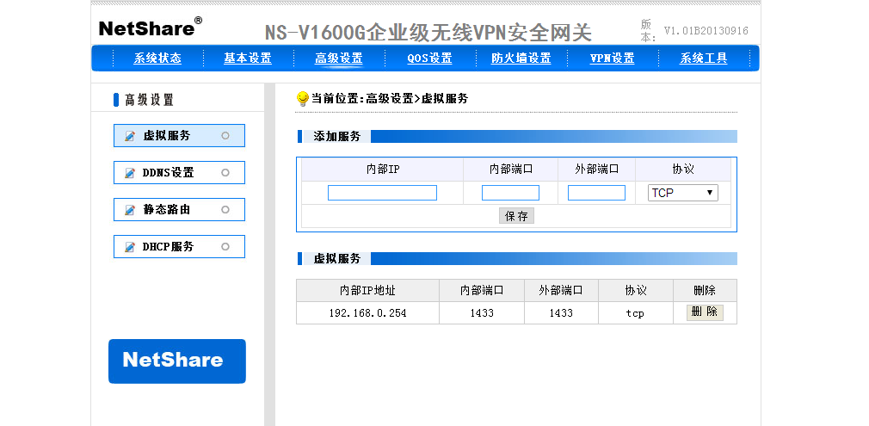Click the 内部端口 input field
The height and width of the screenshot is (426, 869).
510,193
